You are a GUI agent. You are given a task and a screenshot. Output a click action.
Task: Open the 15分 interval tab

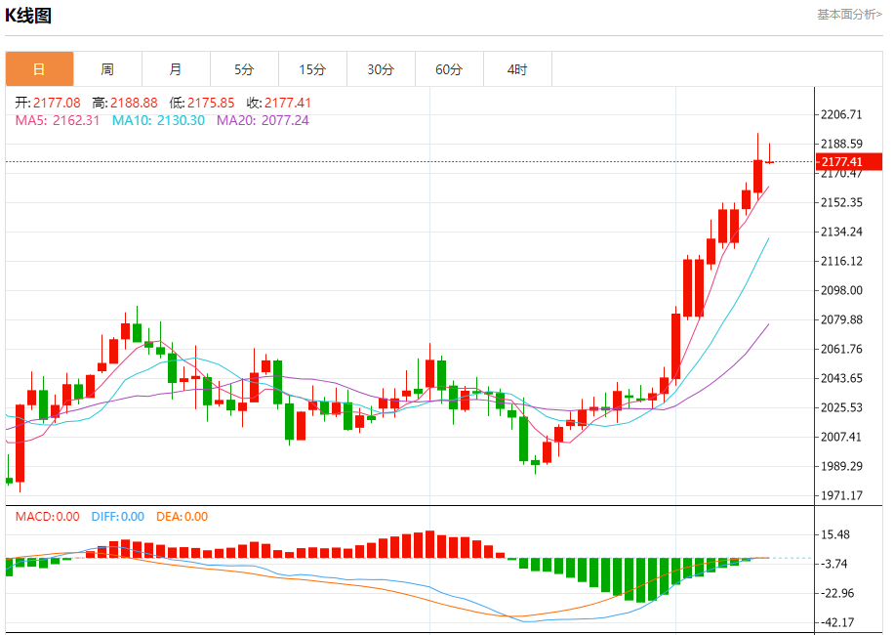coord(313,69)
